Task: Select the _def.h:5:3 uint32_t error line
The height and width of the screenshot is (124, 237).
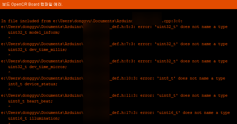Action: 114,27
